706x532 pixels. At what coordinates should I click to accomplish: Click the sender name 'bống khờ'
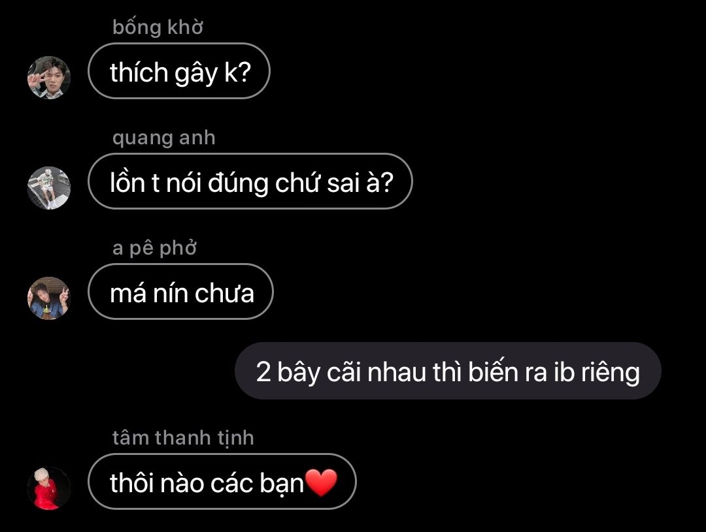coord(158,27)
